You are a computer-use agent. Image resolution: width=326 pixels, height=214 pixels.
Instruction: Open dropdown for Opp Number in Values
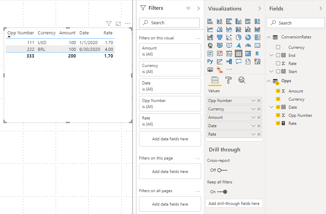253,101
